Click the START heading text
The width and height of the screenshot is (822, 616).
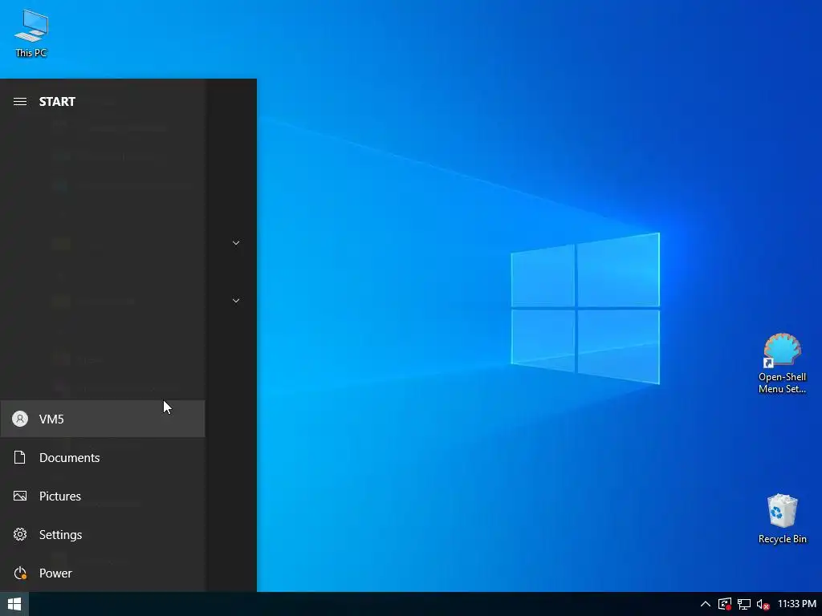pyautogui.click(x=57, y=102)
